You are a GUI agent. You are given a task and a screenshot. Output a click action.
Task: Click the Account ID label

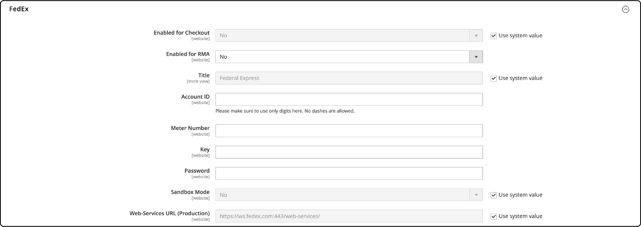(x=195, y=97)
